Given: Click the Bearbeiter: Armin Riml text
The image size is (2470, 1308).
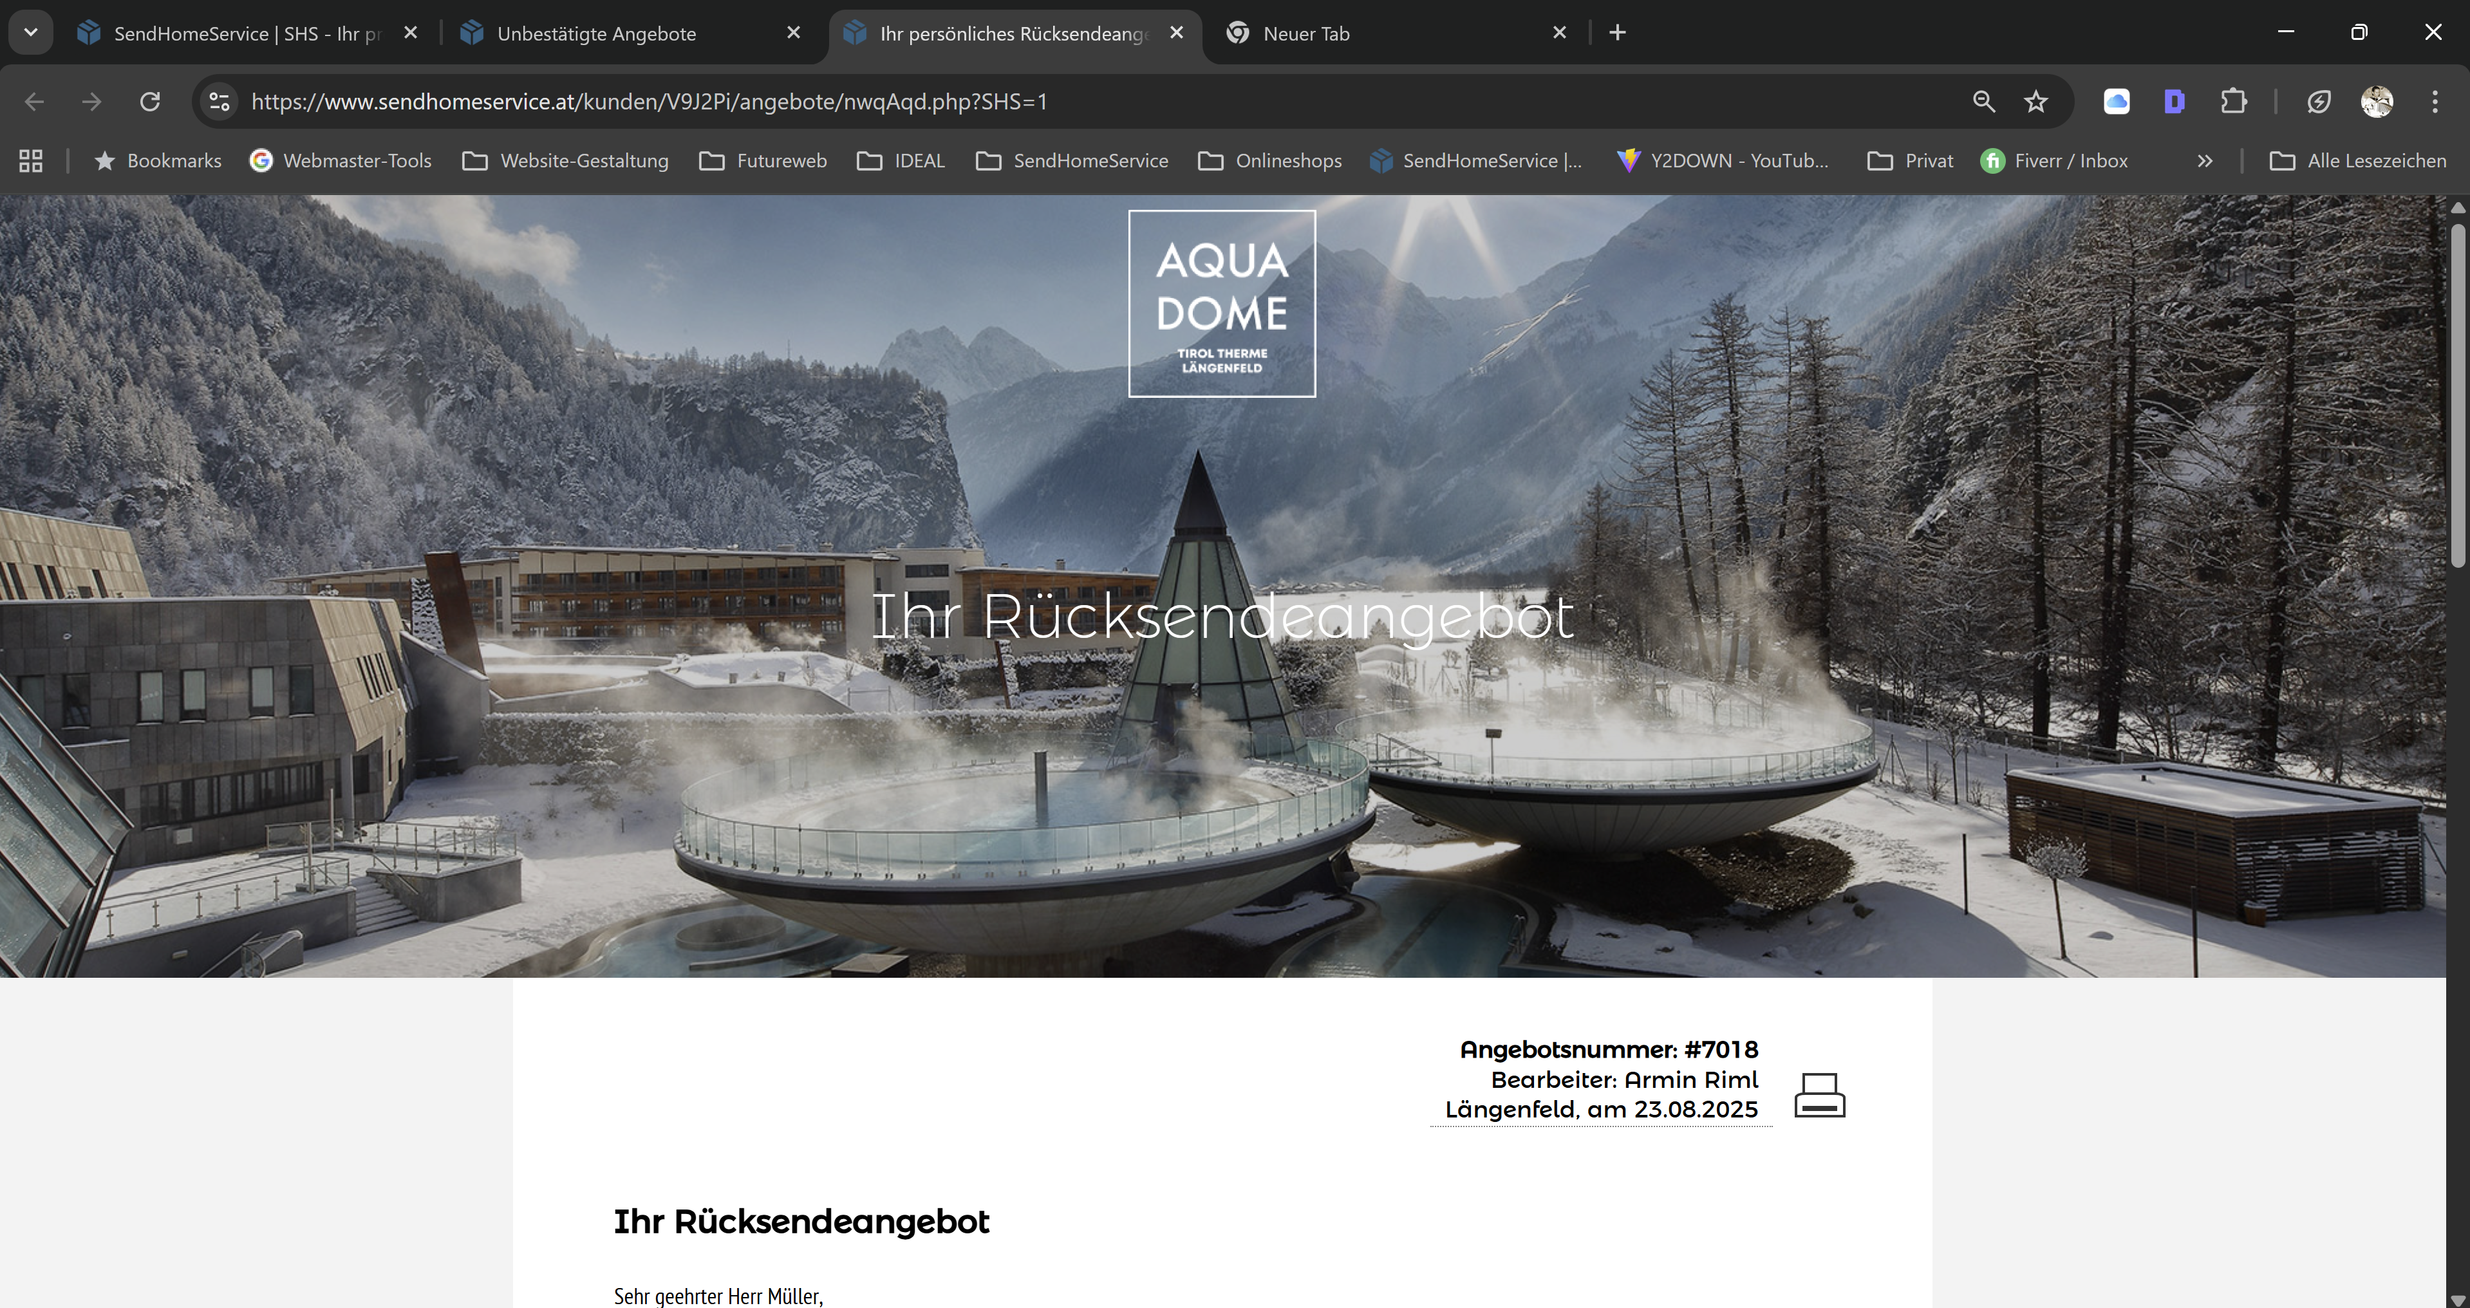Looking at the screenshot, I should (1624, 1079).
